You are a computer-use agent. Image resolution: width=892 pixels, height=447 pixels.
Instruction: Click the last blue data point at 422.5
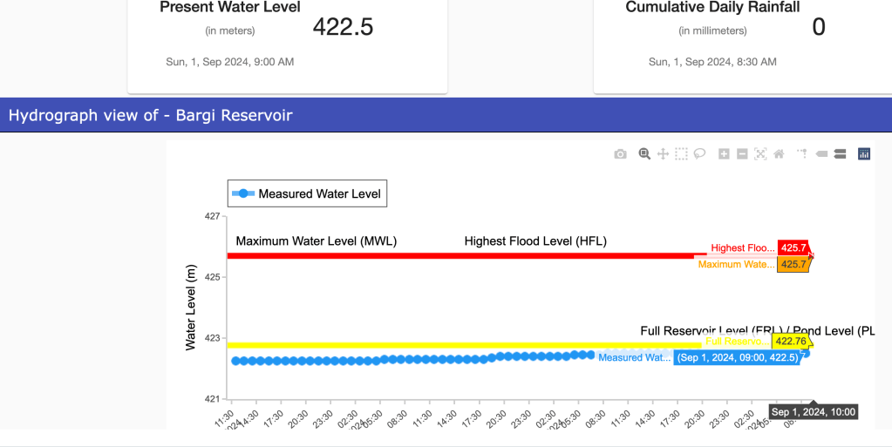(x=806, y=353)
